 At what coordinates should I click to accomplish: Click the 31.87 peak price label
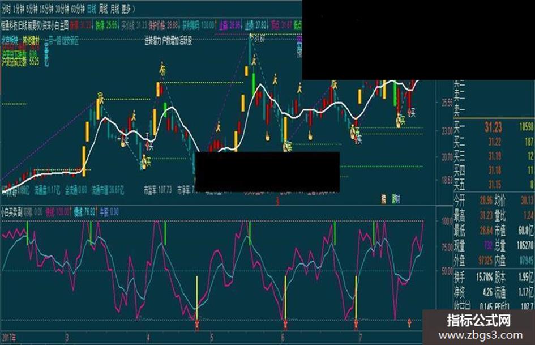pos(259,39)
